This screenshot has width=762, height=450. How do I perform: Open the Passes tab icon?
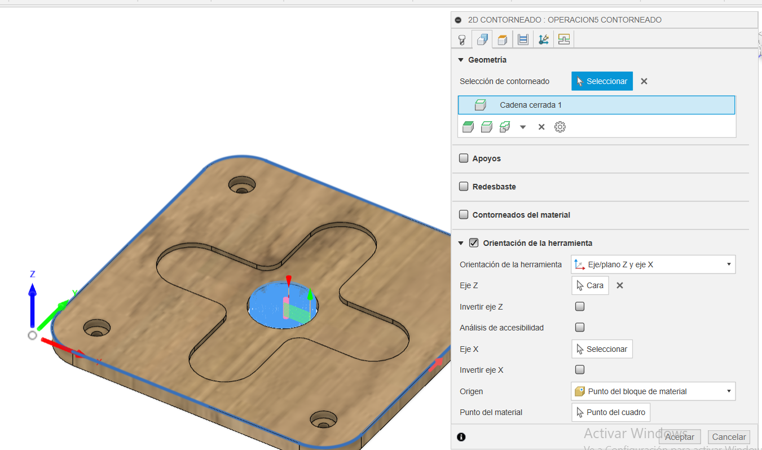point(523,39)
